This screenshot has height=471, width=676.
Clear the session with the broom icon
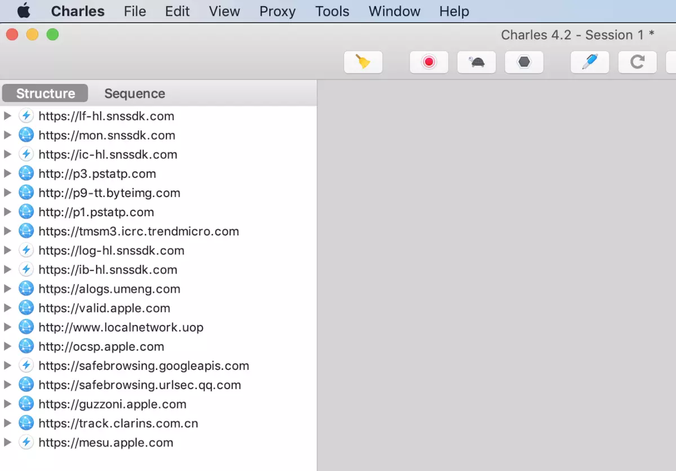[363, 62]
